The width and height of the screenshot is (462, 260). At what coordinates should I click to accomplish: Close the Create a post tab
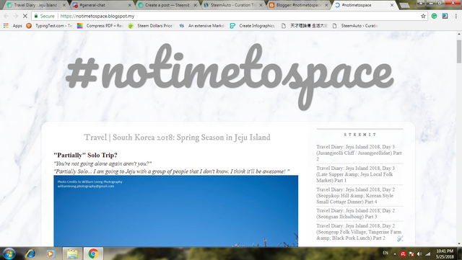(x=195, y=5)
